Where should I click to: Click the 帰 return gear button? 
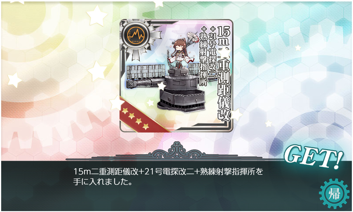pyautogui.click(x=334, y=194)
